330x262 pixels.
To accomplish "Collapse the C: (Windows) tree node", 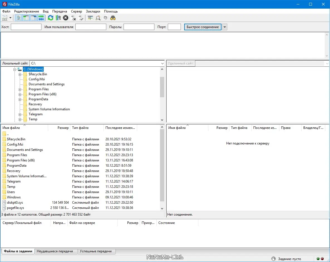I will [x=14, y=69].
